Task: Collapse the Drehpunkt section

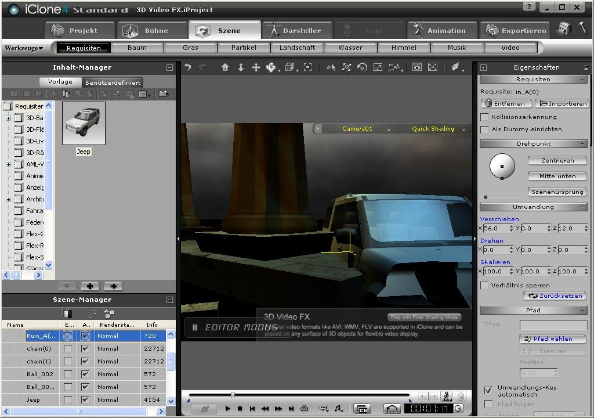Action: tap(582, 144)
